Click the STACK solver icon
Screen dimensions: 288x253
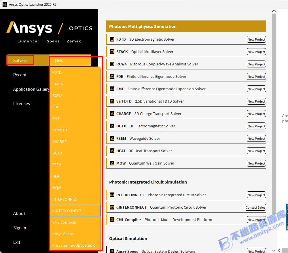click(112, 52)
